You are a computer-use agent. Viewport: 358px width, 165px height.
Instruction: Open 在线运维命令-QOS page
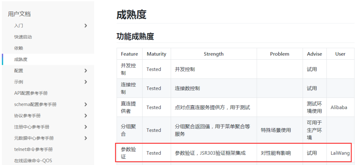click(x=33, y=161)
